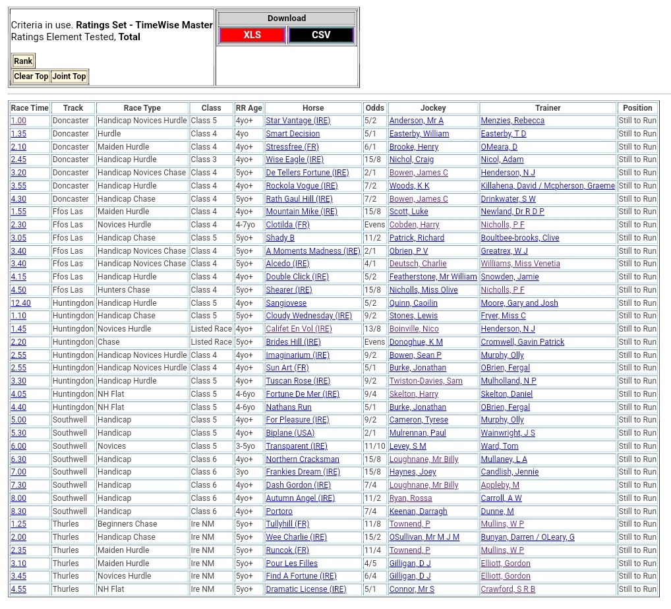Click horse Tullyhill (FR) link
Image resolution: width=671 pixels, height=609 pixels.
(287, 524)
